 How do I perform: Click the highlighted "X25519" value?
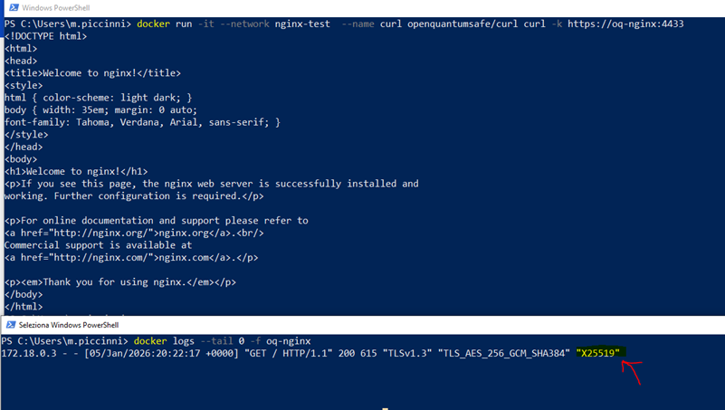pos(598,353)
